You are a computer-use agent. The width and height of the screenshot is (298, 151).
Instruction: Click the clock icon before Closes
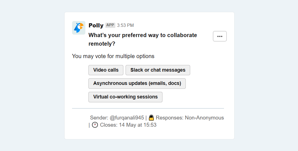click(95, 125)
